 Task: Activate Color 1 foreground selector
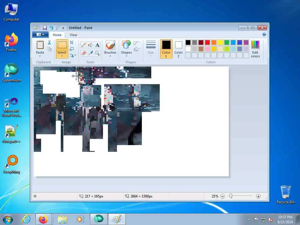pos(166,49)
